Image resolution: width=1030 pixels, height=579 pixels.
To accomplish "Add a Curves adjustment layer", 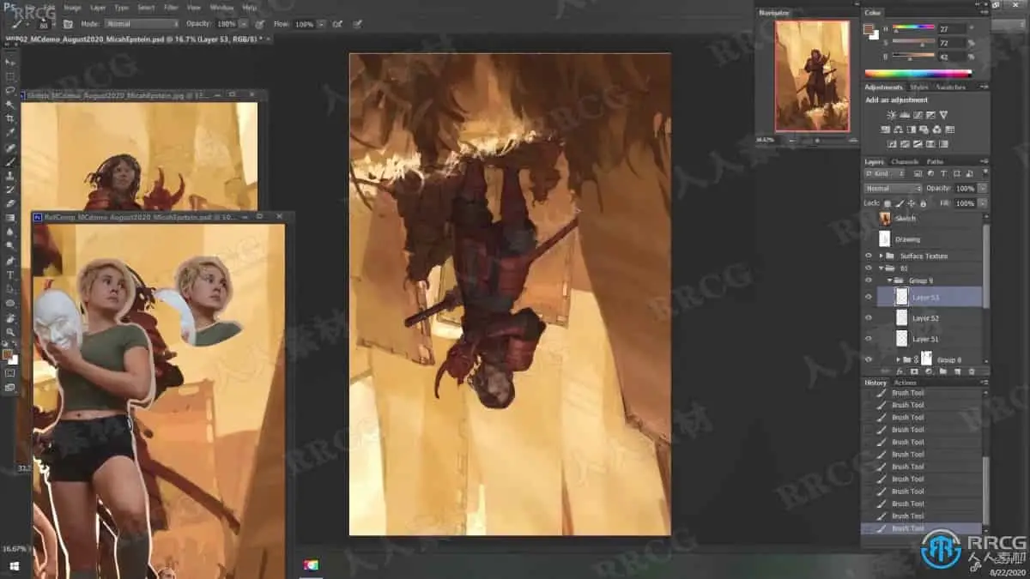I will pos(918,114).
